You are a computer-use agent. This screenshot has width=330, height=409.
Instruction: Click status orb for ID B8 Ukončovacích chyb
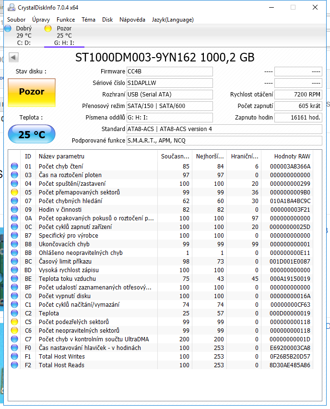[14, 244]
